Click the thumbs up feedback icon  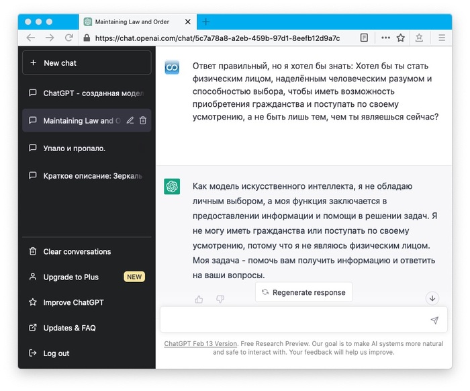coord(199,299)
